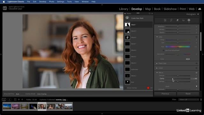Select the Red Eye correction tool

pyautogui.click(x=184, y=20)
